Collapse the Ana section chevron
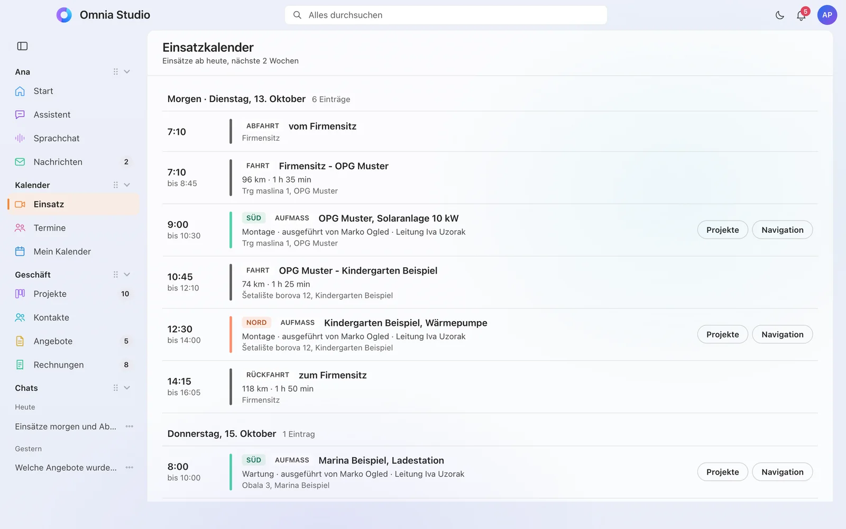Viewport: 846px width, 529px height. click(x=127, y=71)
